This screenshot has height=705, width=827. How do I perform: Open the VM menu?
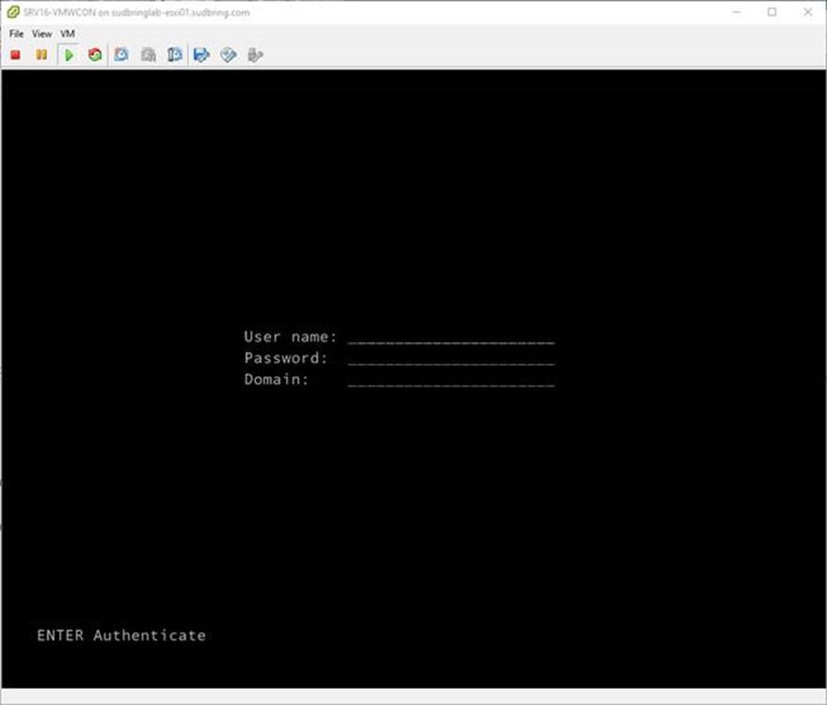(68, 34)
